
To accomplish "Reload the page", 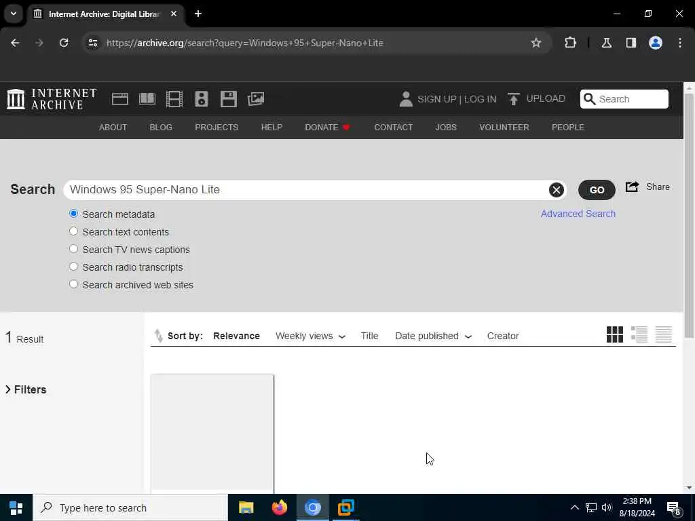I will tap(64, 43).
